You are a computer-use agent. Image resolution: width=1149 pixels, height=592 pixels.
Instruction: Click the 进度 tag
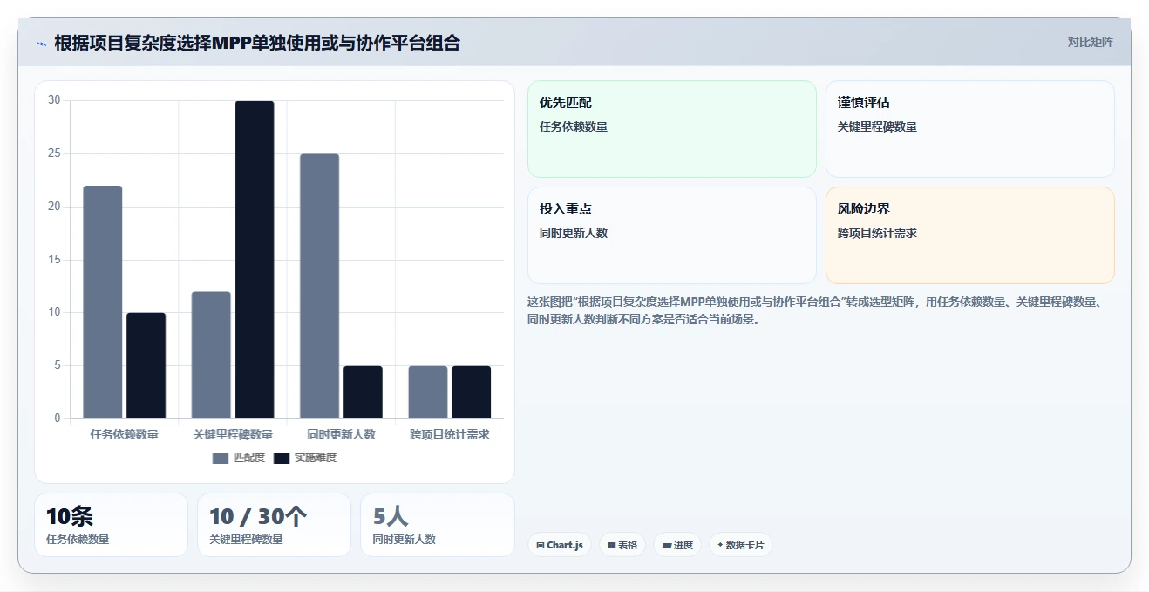tap(677, 545)
